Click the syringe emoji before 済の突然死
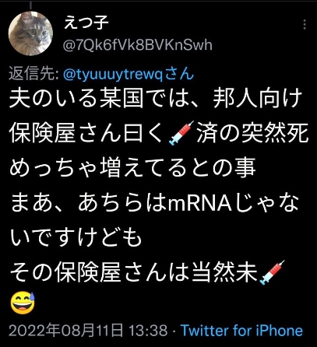The image size is (317, 347). click(x=181, y=133)
